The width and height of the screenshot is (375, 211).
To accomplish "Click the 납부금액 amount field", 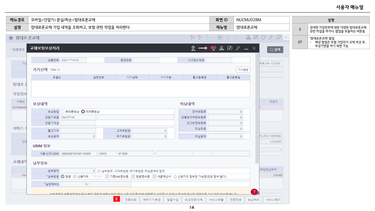I will click(x=78, y=171).
